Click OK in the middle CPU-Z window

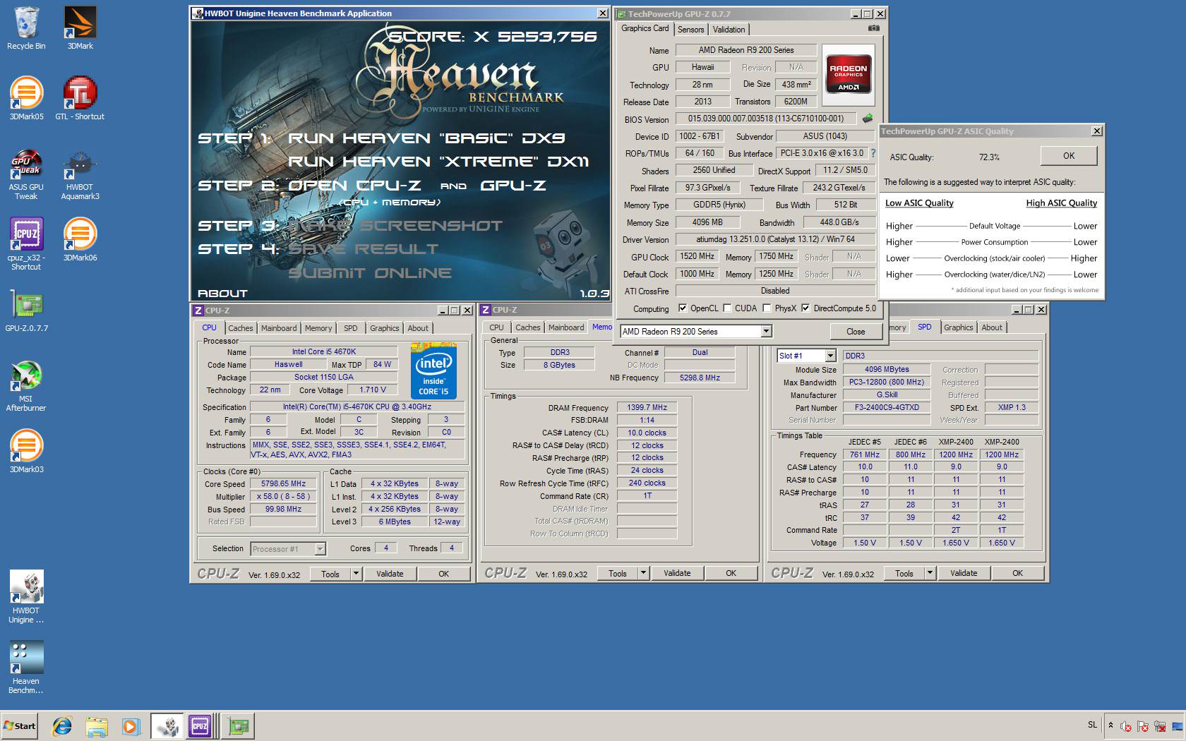coord(731,574)
